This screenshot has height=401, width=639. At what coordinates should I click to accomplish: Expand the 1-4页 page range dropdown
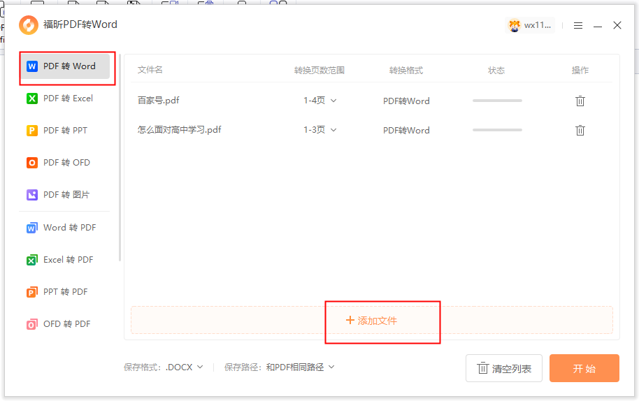[x=320, y=101]
